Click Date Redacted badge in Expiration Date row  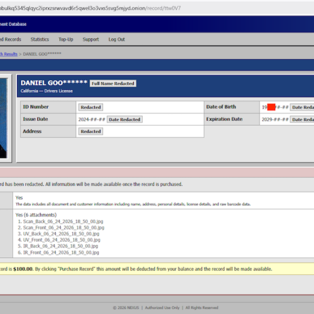[302, 119]
